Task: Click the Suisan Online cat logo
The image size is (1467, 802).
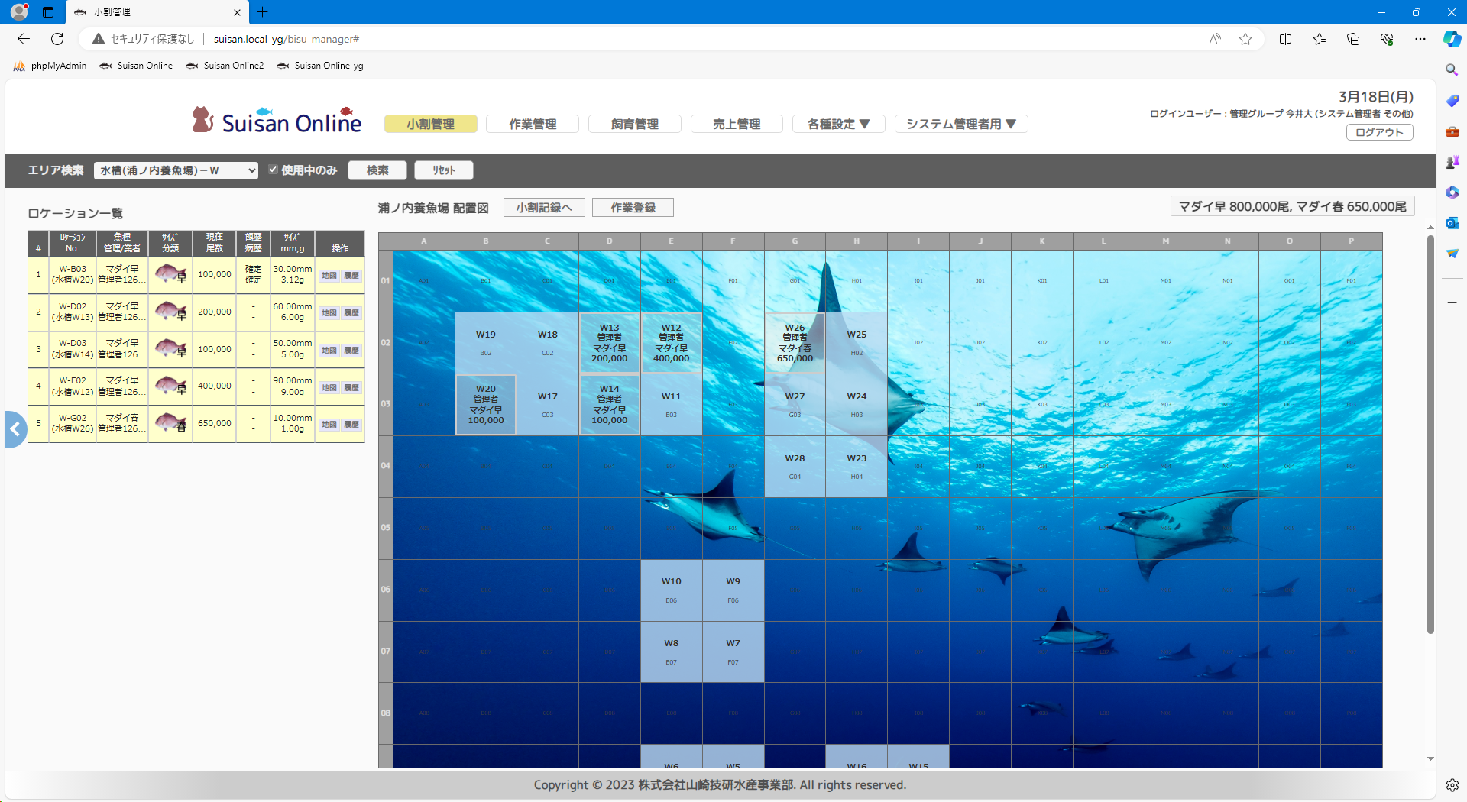Action: point(277,121)
